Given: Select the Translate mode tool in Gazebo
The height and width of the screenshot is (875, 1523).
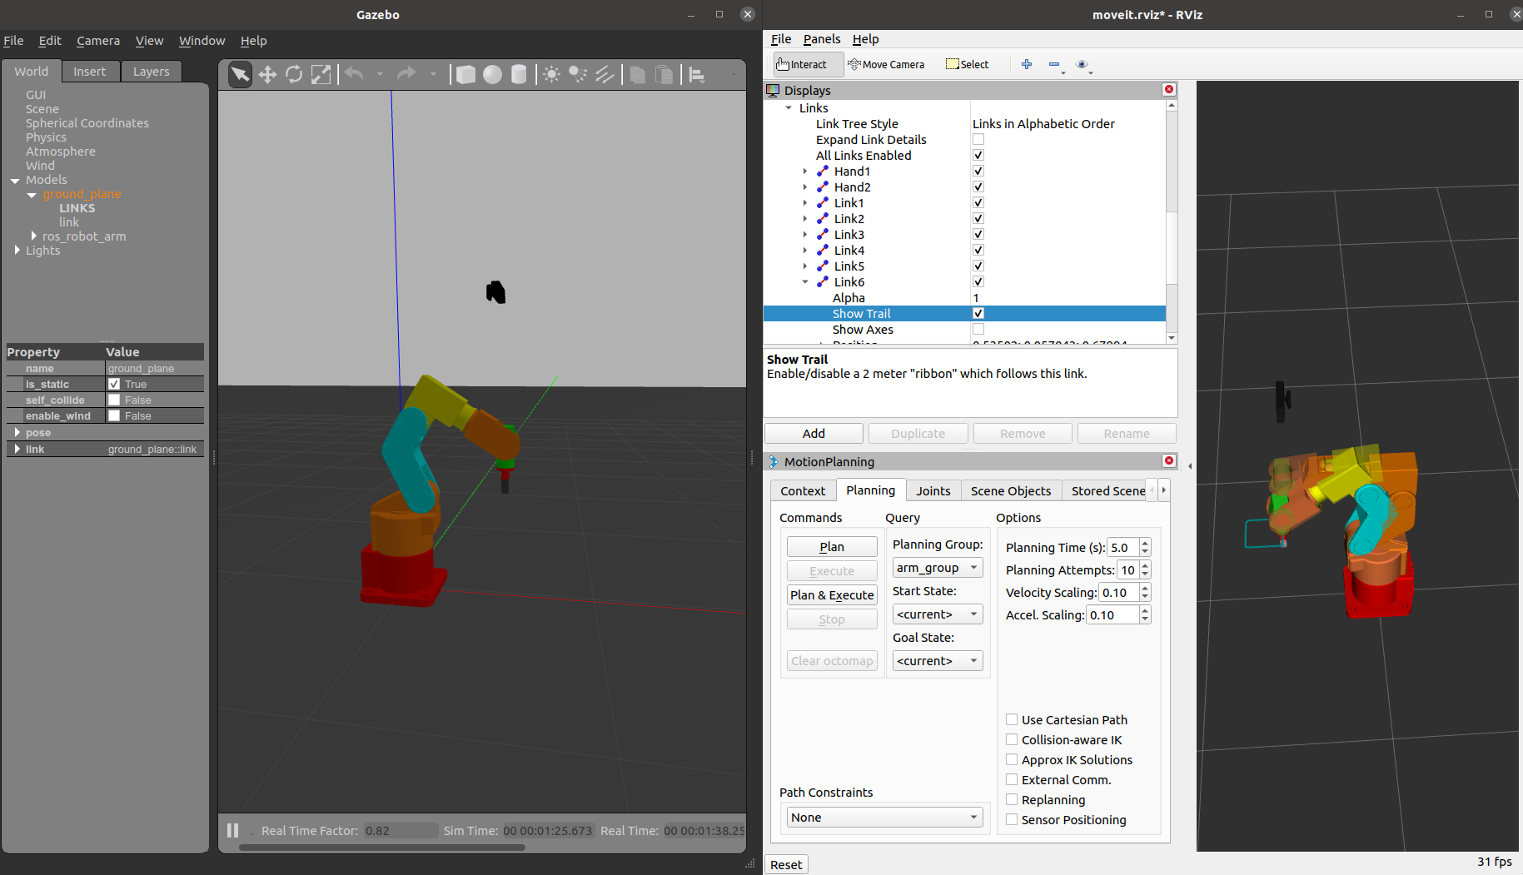Looking at the screenshot, I should [267, 75].
